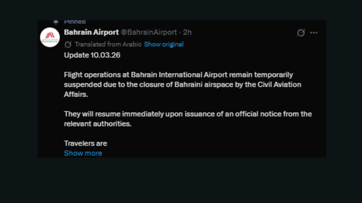Image resolution: width=362 pixels, height=203 pixels.
Task: Click the 'Pinned' label
Action: click(x=75, y=22)
